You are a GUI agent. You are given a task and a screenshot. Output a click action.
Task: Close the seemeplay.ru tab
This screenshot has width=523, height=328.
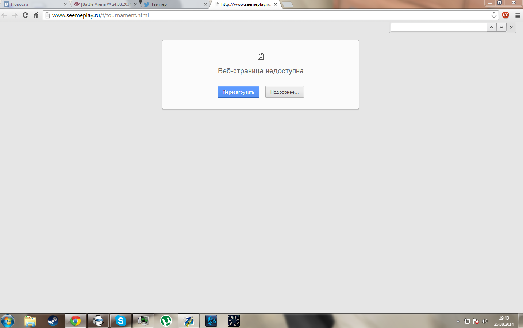click(x=276, y=4)
